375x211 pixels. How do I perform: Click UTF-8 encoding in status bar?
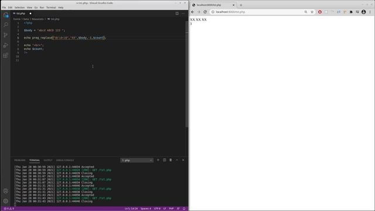click(157, 209)
